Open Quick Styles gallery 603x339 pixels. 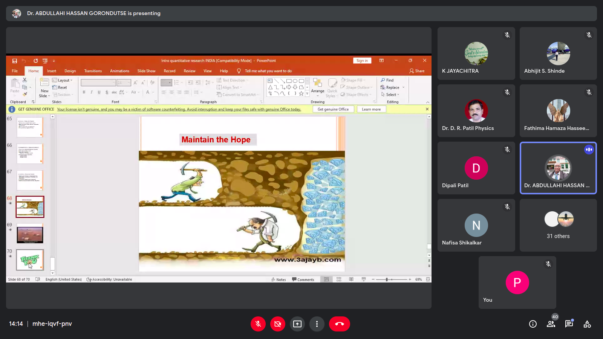click(x=332, y=88)
